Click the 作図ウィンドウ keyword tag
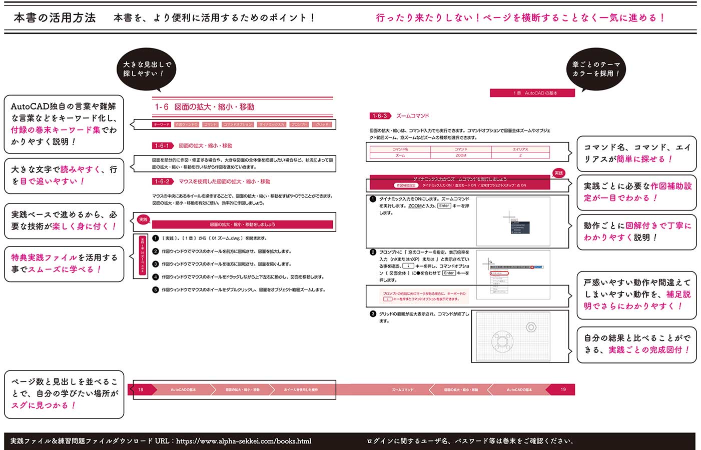Viewport: 701px width, 450px height. click(x=187, y=124)
